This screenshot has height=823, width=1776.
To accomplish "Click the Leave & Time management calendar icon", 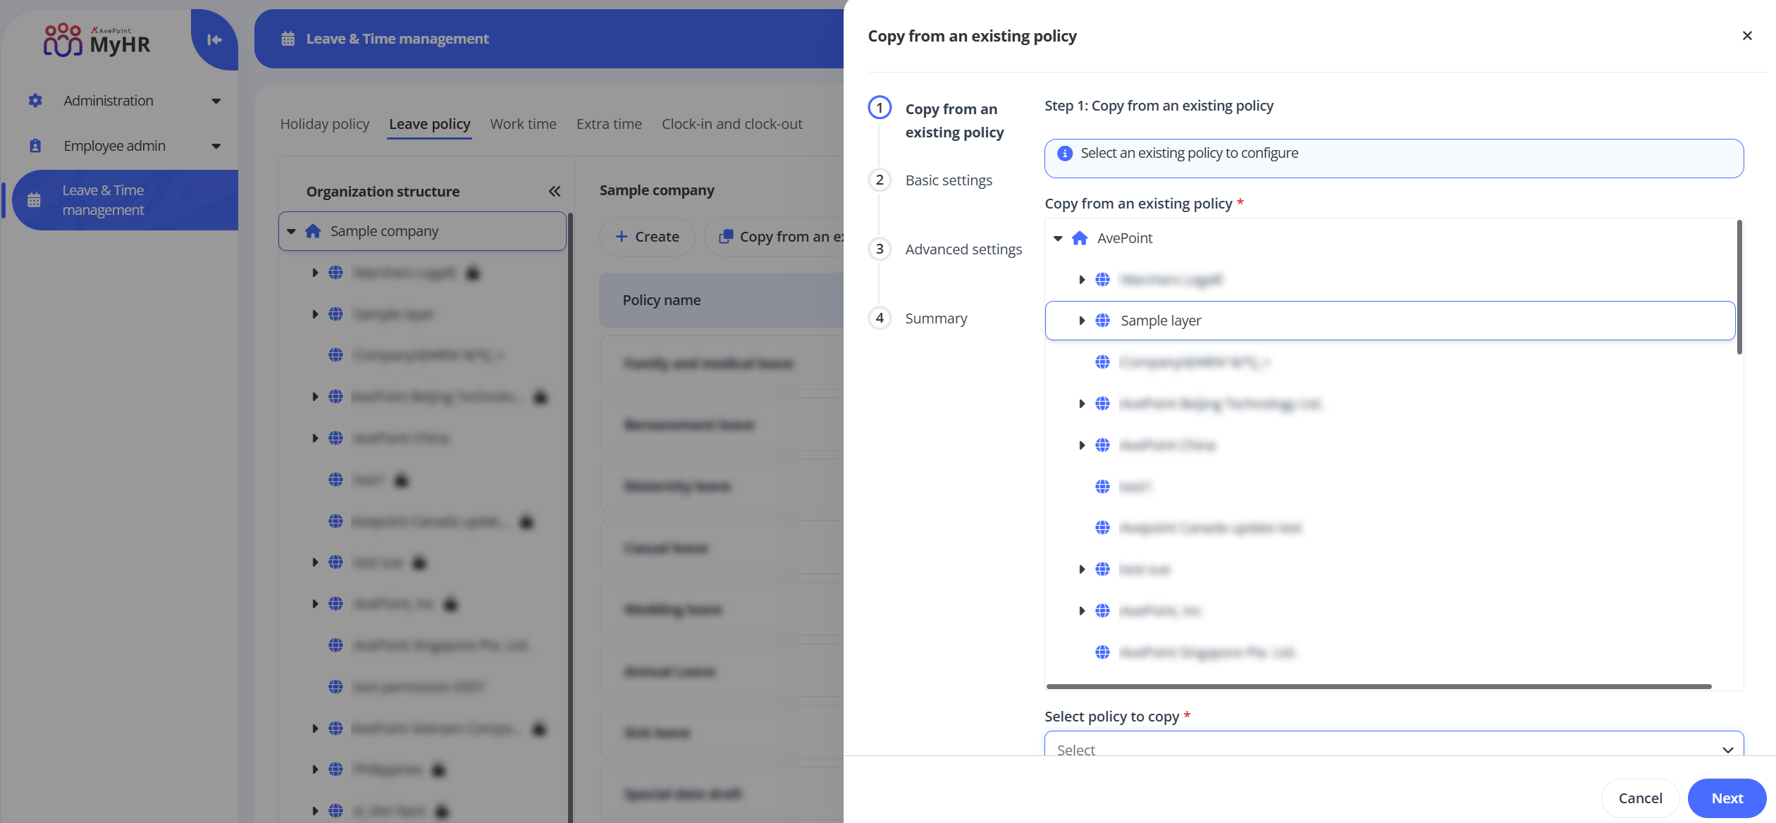I will tap(34, 200).
